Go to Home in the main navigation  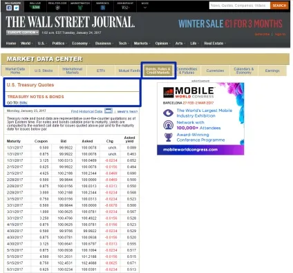pyautogui.click(x=11, y=44)
